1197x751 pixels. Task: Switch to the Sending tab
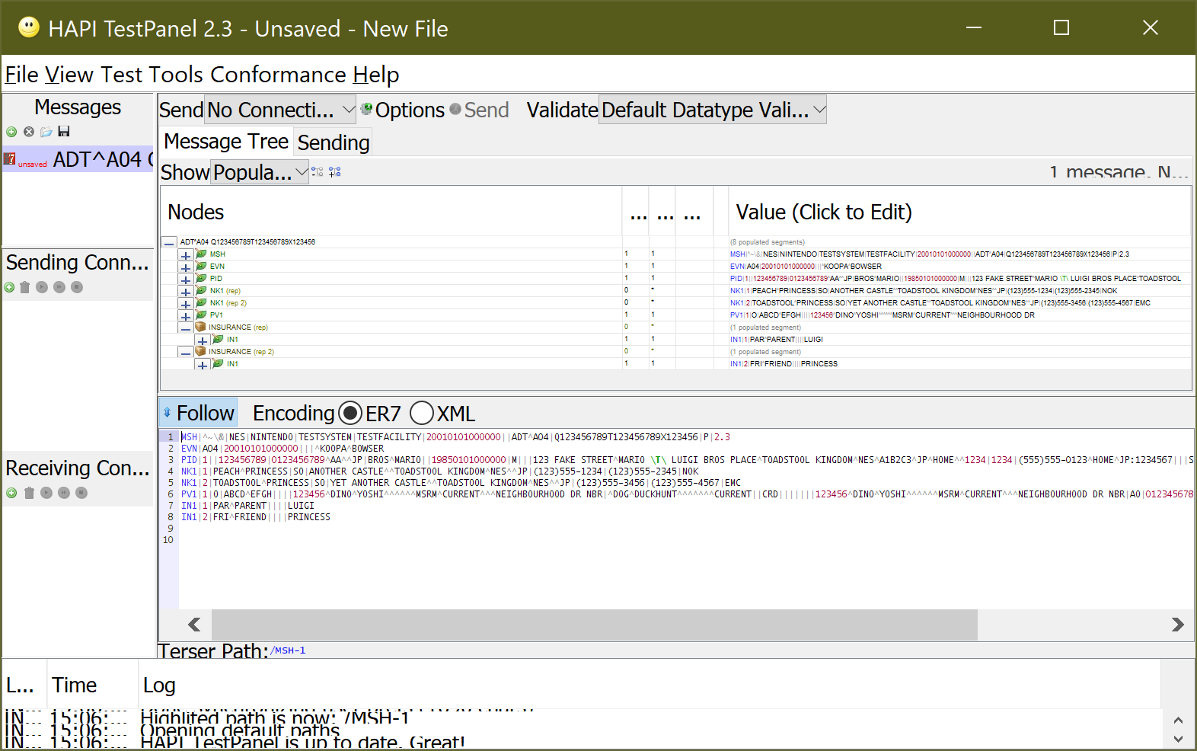coord(334,142)
